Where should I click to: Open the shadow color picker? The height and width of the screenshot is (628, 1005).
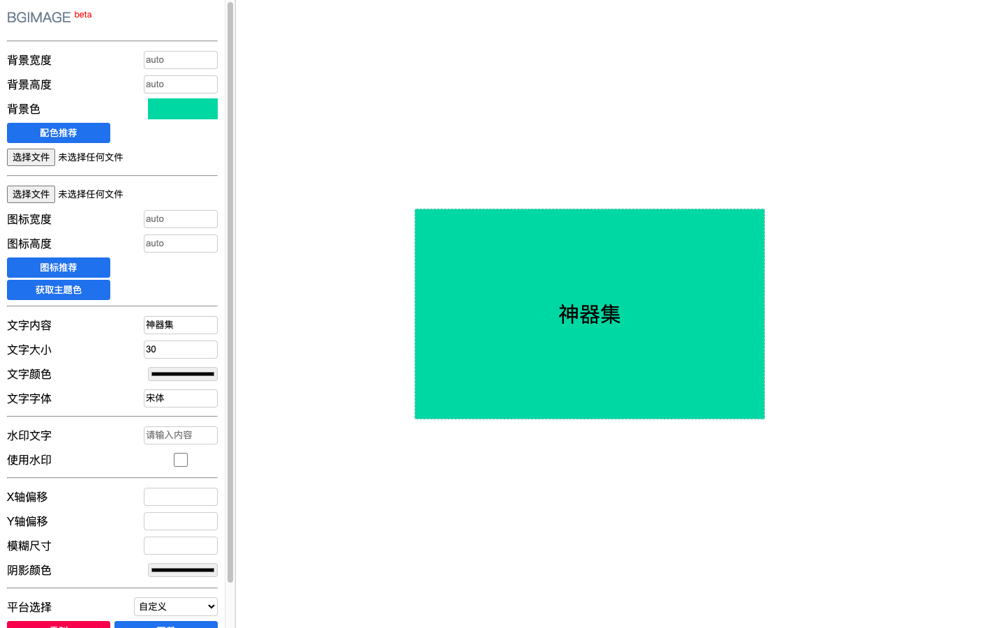[182, 570]
